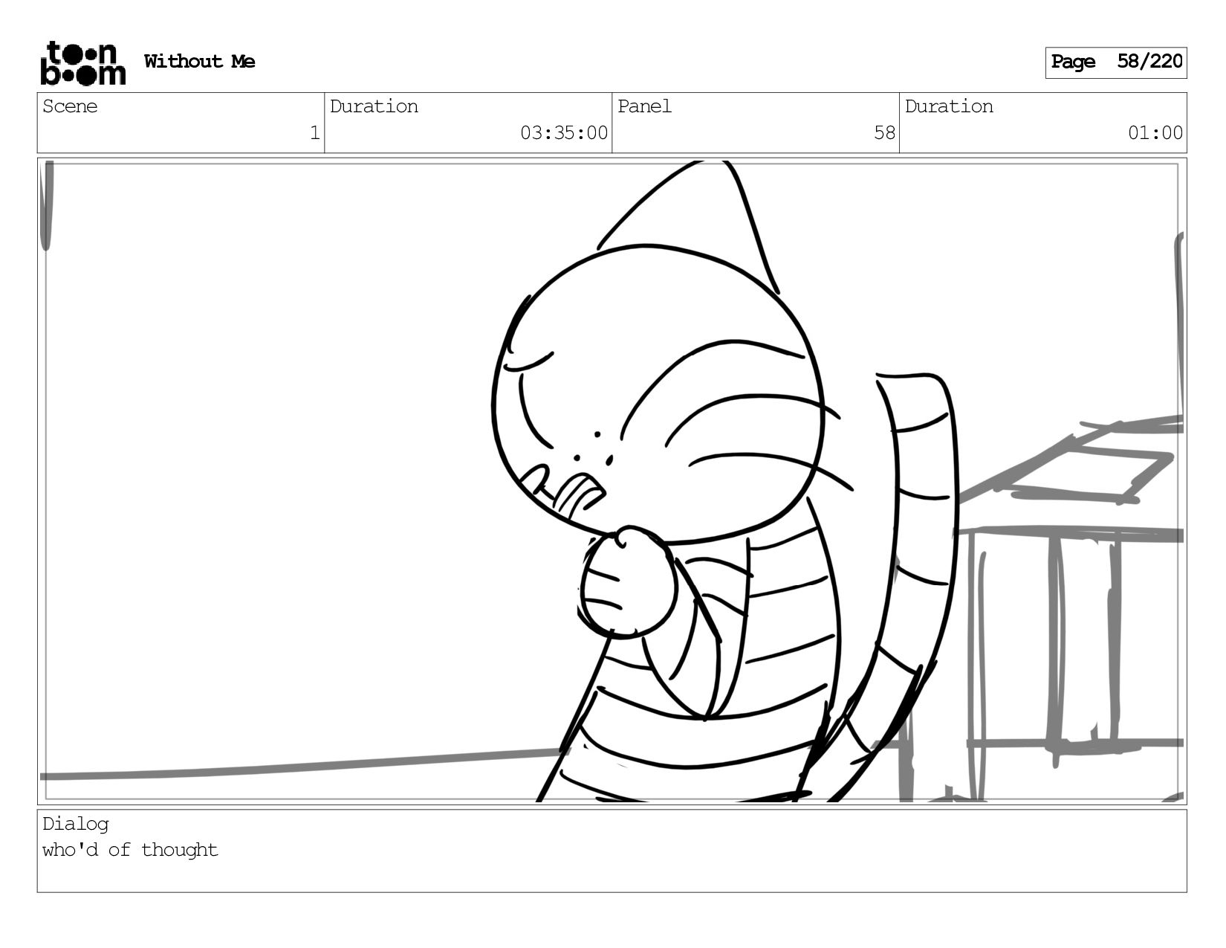Click the Toon Boom logo
This screenshot has height=948, width=1226.
(82, 63)
